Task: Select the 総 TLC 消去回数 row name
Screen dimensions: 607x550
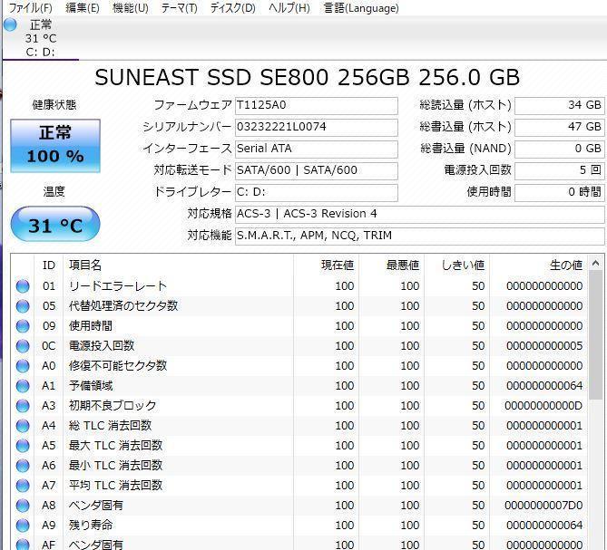Action: tap(110, 426)
